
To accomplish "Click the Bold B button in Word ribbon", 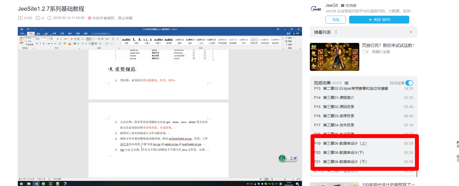I will (37, 44).
